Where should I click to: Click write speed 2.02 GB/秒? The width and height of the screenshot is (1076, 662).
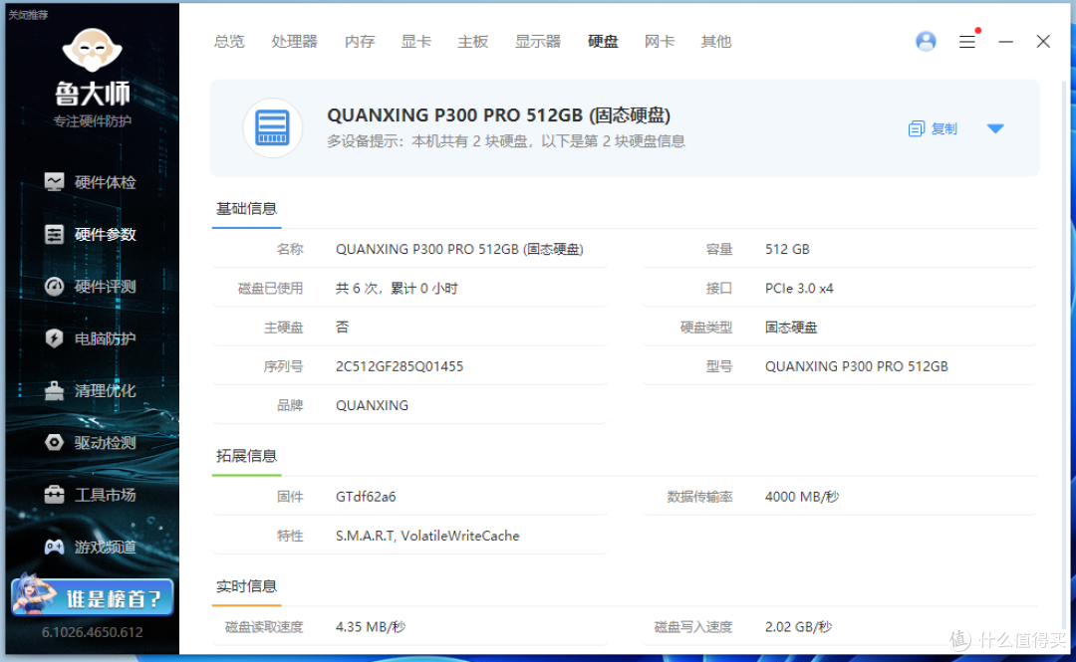(x=798, y=627)
